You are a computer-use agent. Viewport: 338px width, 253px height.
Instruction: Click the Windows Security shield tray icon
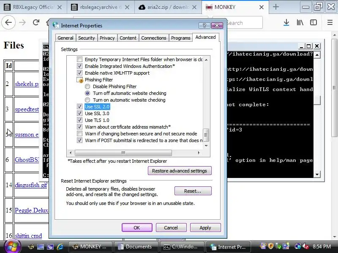[271, 246]
